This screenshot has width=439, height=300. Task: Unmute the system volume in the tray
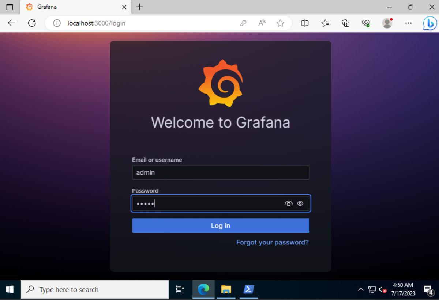pos(383,289)
